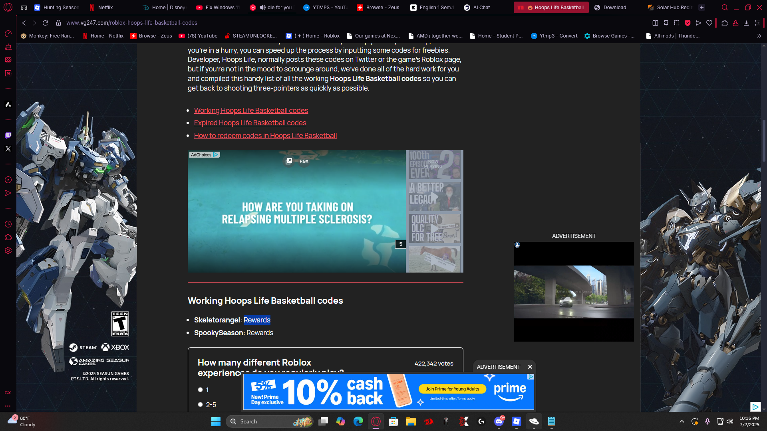Mute the 'die for you' tab audio
Image resolution: width=767 pixels, height=431 pixels.
[x=262, y=8]
